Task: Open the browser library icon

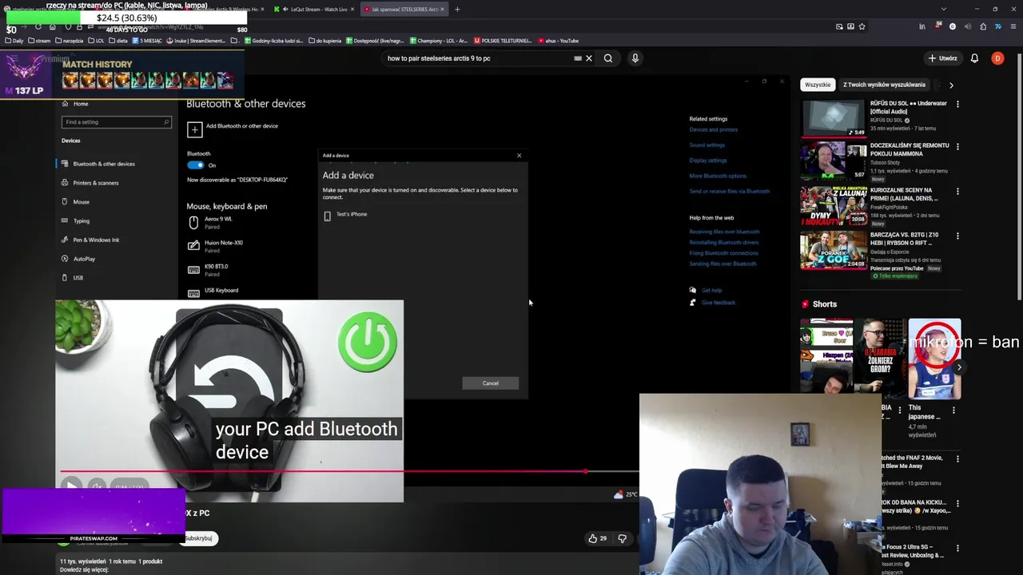Action: [921, 26]
